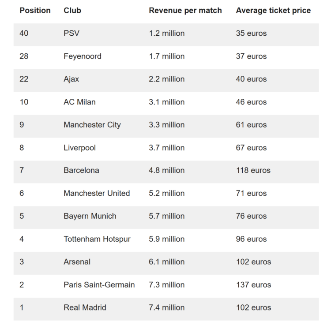Select the Tottenham Hotspur club cell
Image resolution: width=331 pixels, height=329 pixels.
click(97, 239)
